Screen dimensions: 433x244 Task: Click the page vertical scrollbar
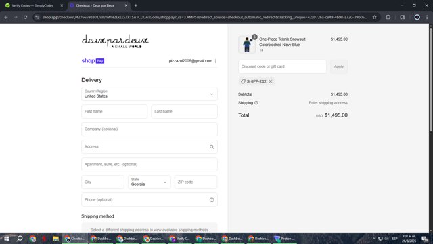[431, 80]
